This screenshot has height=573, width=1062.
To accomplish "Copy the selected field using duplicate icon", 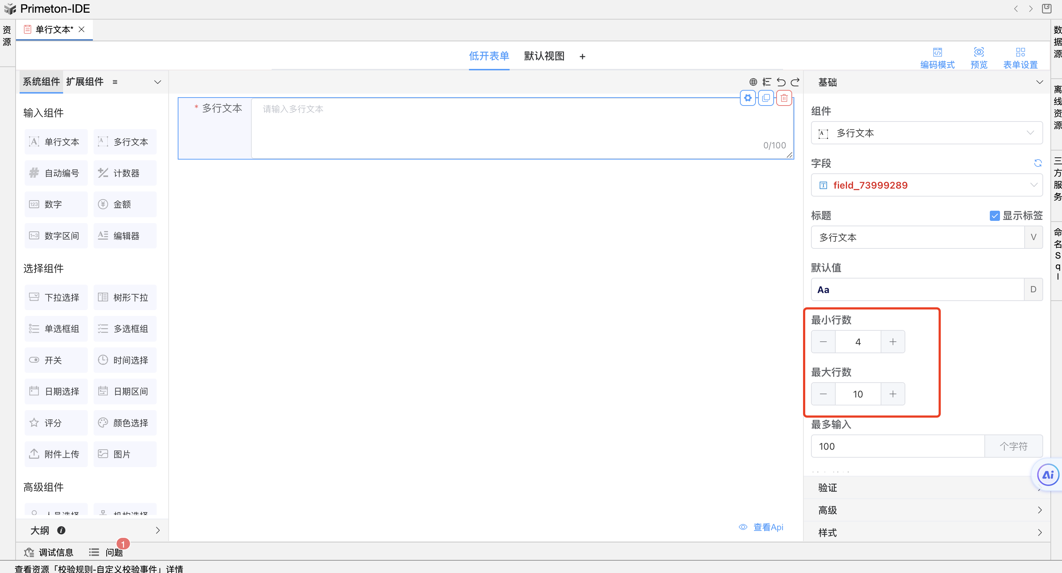I will 766,98.
